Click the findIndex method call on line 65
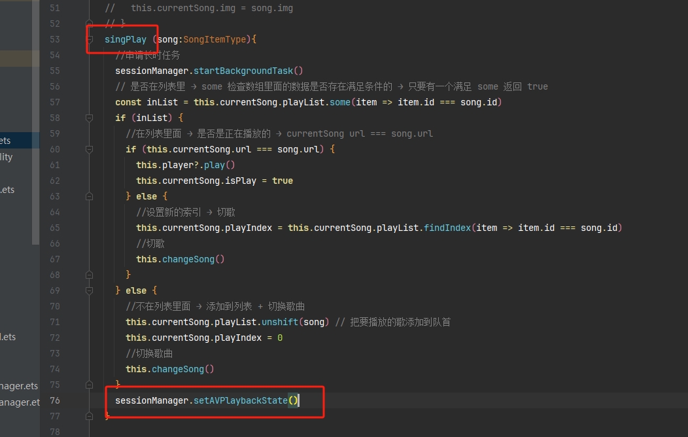The height and width of the screenshot is (437, 688). point(447,228)
